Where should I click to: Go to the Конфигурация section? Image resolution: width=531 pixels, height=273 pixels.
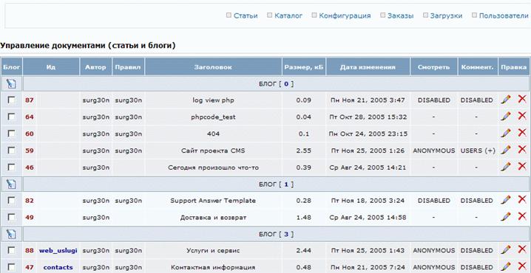345,15
